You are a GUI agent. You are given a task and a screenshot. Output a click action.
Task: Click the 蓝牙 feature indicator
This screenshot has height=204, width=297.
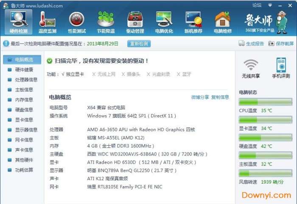pos(184,74)
